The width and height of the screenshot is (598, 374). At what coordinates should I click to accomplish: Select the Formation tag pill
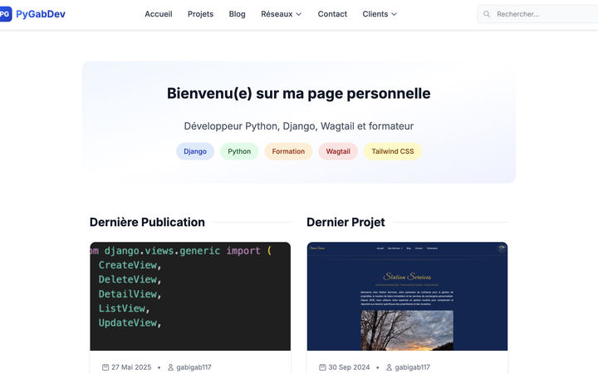[288, 151]
